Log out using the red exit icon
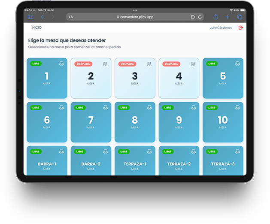 coord(240,27)
